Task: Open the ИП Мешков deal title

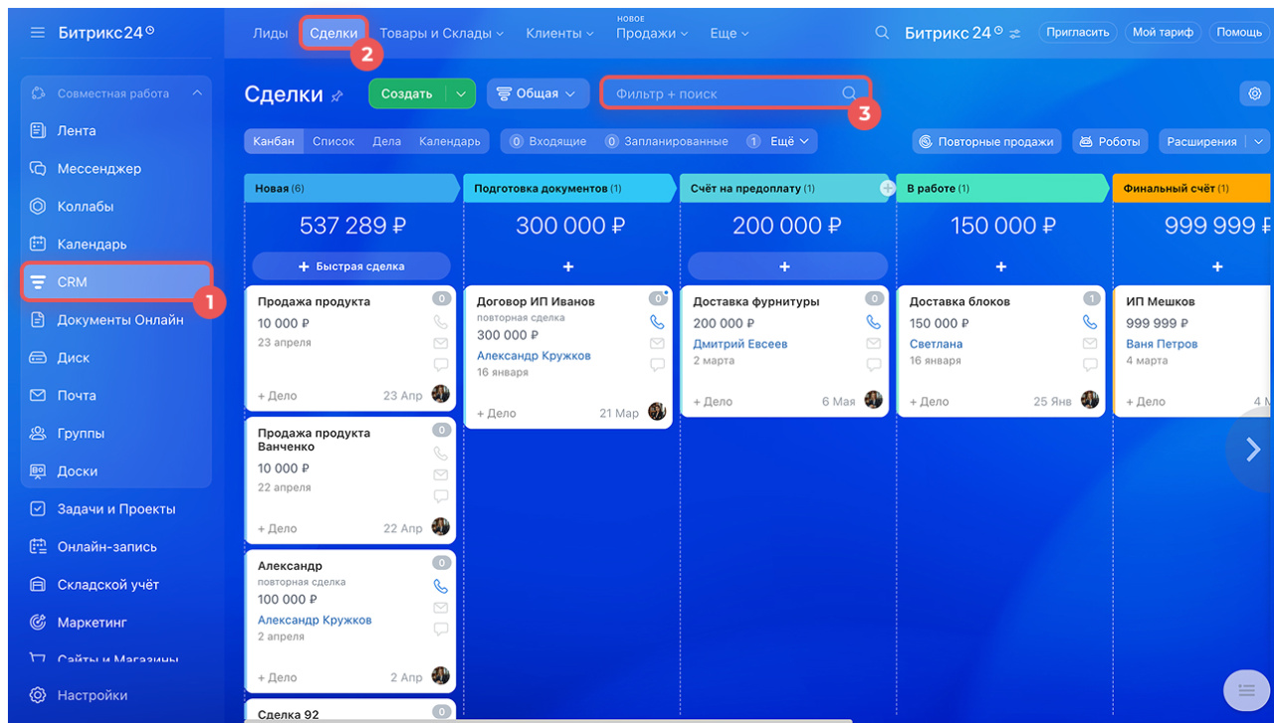Action: [1161, 301]
